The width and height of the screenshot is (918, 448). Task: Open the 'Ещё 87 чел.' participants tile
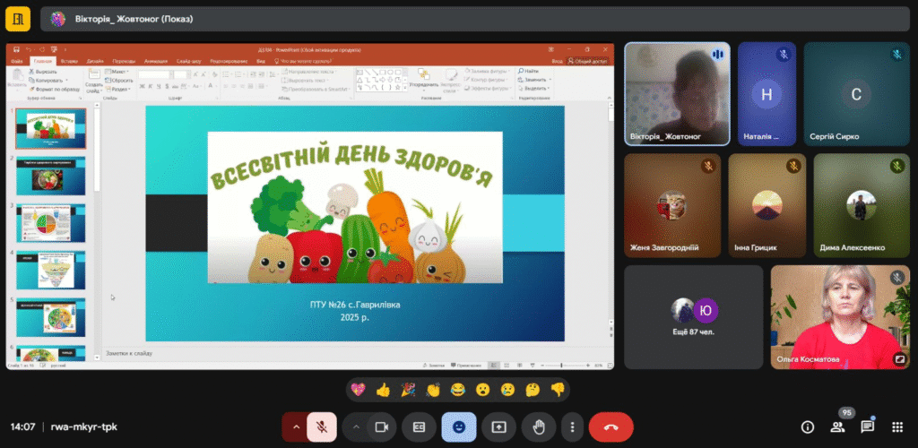point(693,316)
